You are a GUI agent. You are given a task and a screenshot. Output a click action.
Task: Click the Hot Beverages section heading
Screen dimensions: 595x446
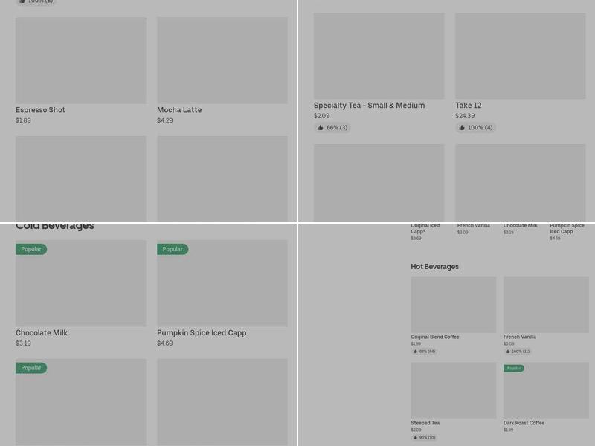[434, 267]
